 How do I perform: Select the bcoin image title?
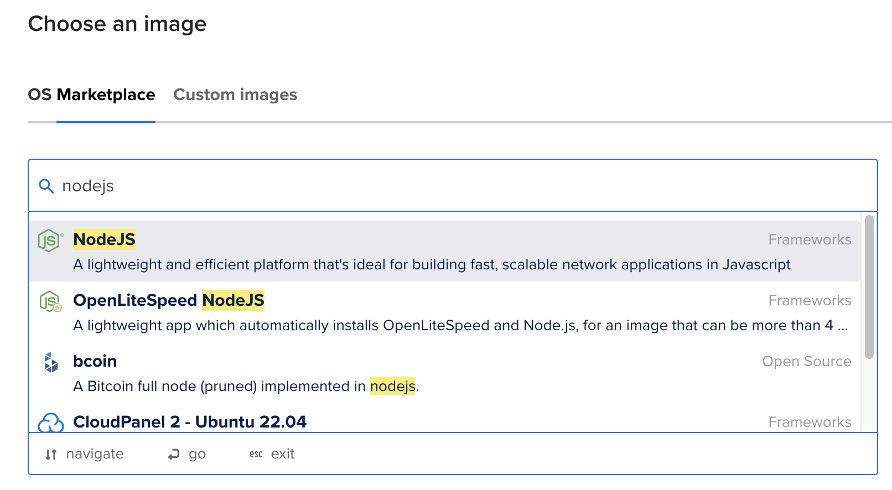(x=95, y=361)
